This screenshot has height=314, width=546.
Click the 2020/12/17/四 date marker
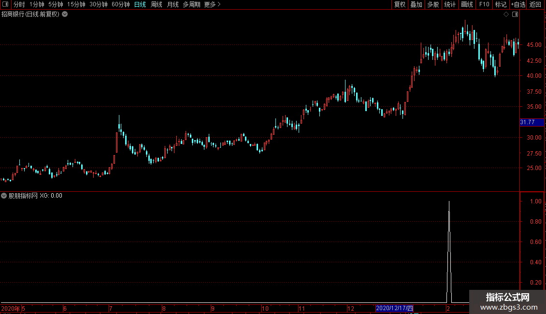point(395,308)
